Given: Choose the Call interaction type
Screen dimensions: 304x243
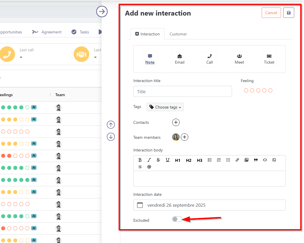Looking at the screenshot, I should (210, 59).
